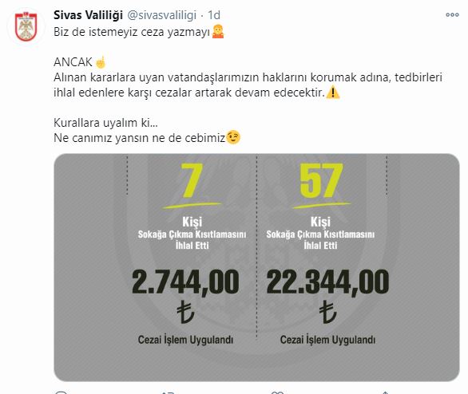Click the reply icon below the image
468x394 pixels.
click(61, 392)
